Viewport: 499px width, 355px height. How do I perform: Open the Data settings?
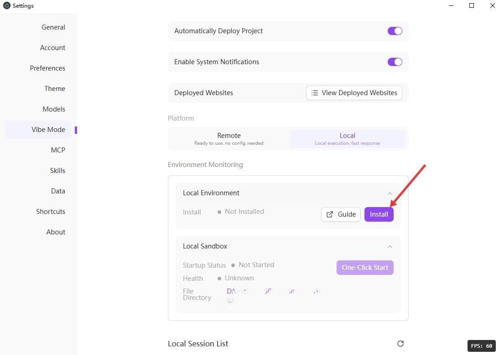[58, 191]
